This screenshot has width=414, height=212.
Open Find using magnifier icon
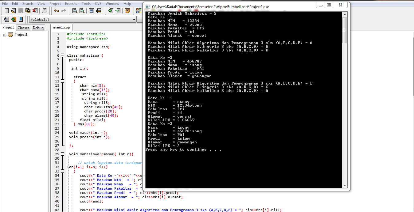[75, 11]
